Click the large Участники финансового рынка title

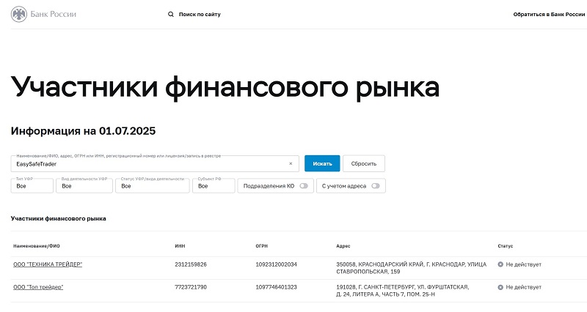(225, 87)
